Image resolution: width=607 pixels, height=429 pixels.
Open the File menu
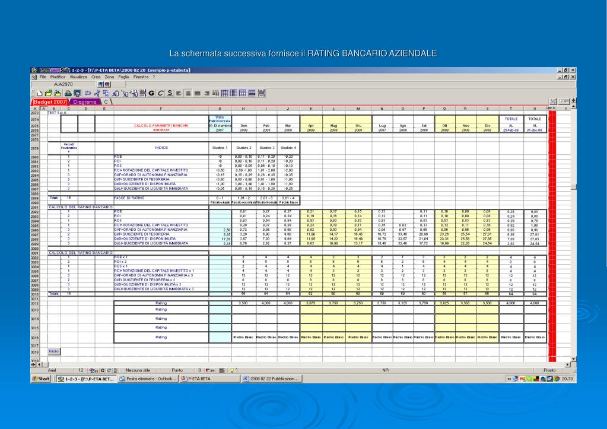click(x=43, y=77)
